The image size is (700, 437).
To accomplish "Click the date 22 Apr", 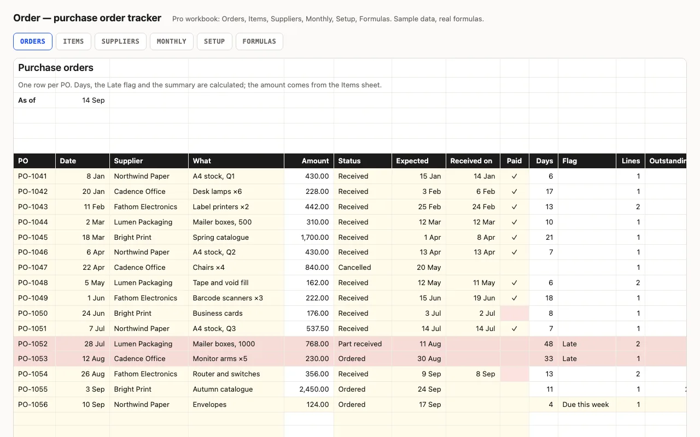I will click(x=83, y=268).
